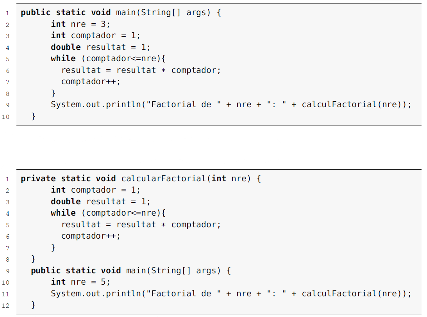Click the 'while' keyword in the upper code block

[x=63, y=58]
